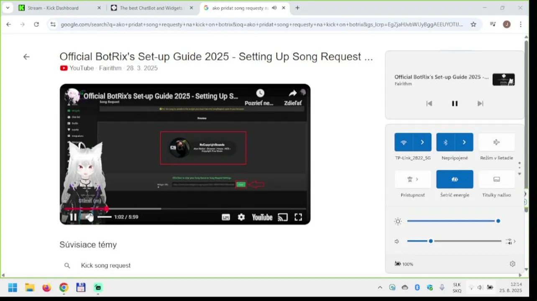Open the Official BotRix's Set-up Guide title link
537x301 pixels.
[216, 57]
